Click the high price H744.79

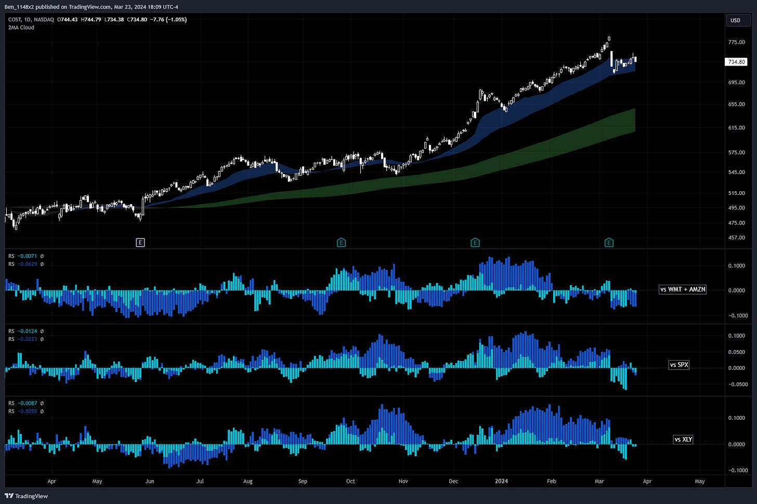point(92,20)
